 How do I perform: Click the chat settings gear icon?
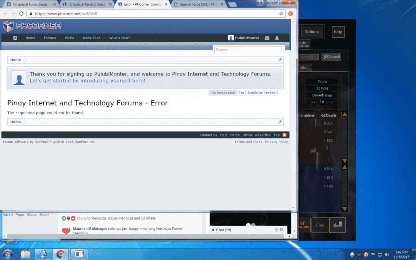(x=281, y=229)
